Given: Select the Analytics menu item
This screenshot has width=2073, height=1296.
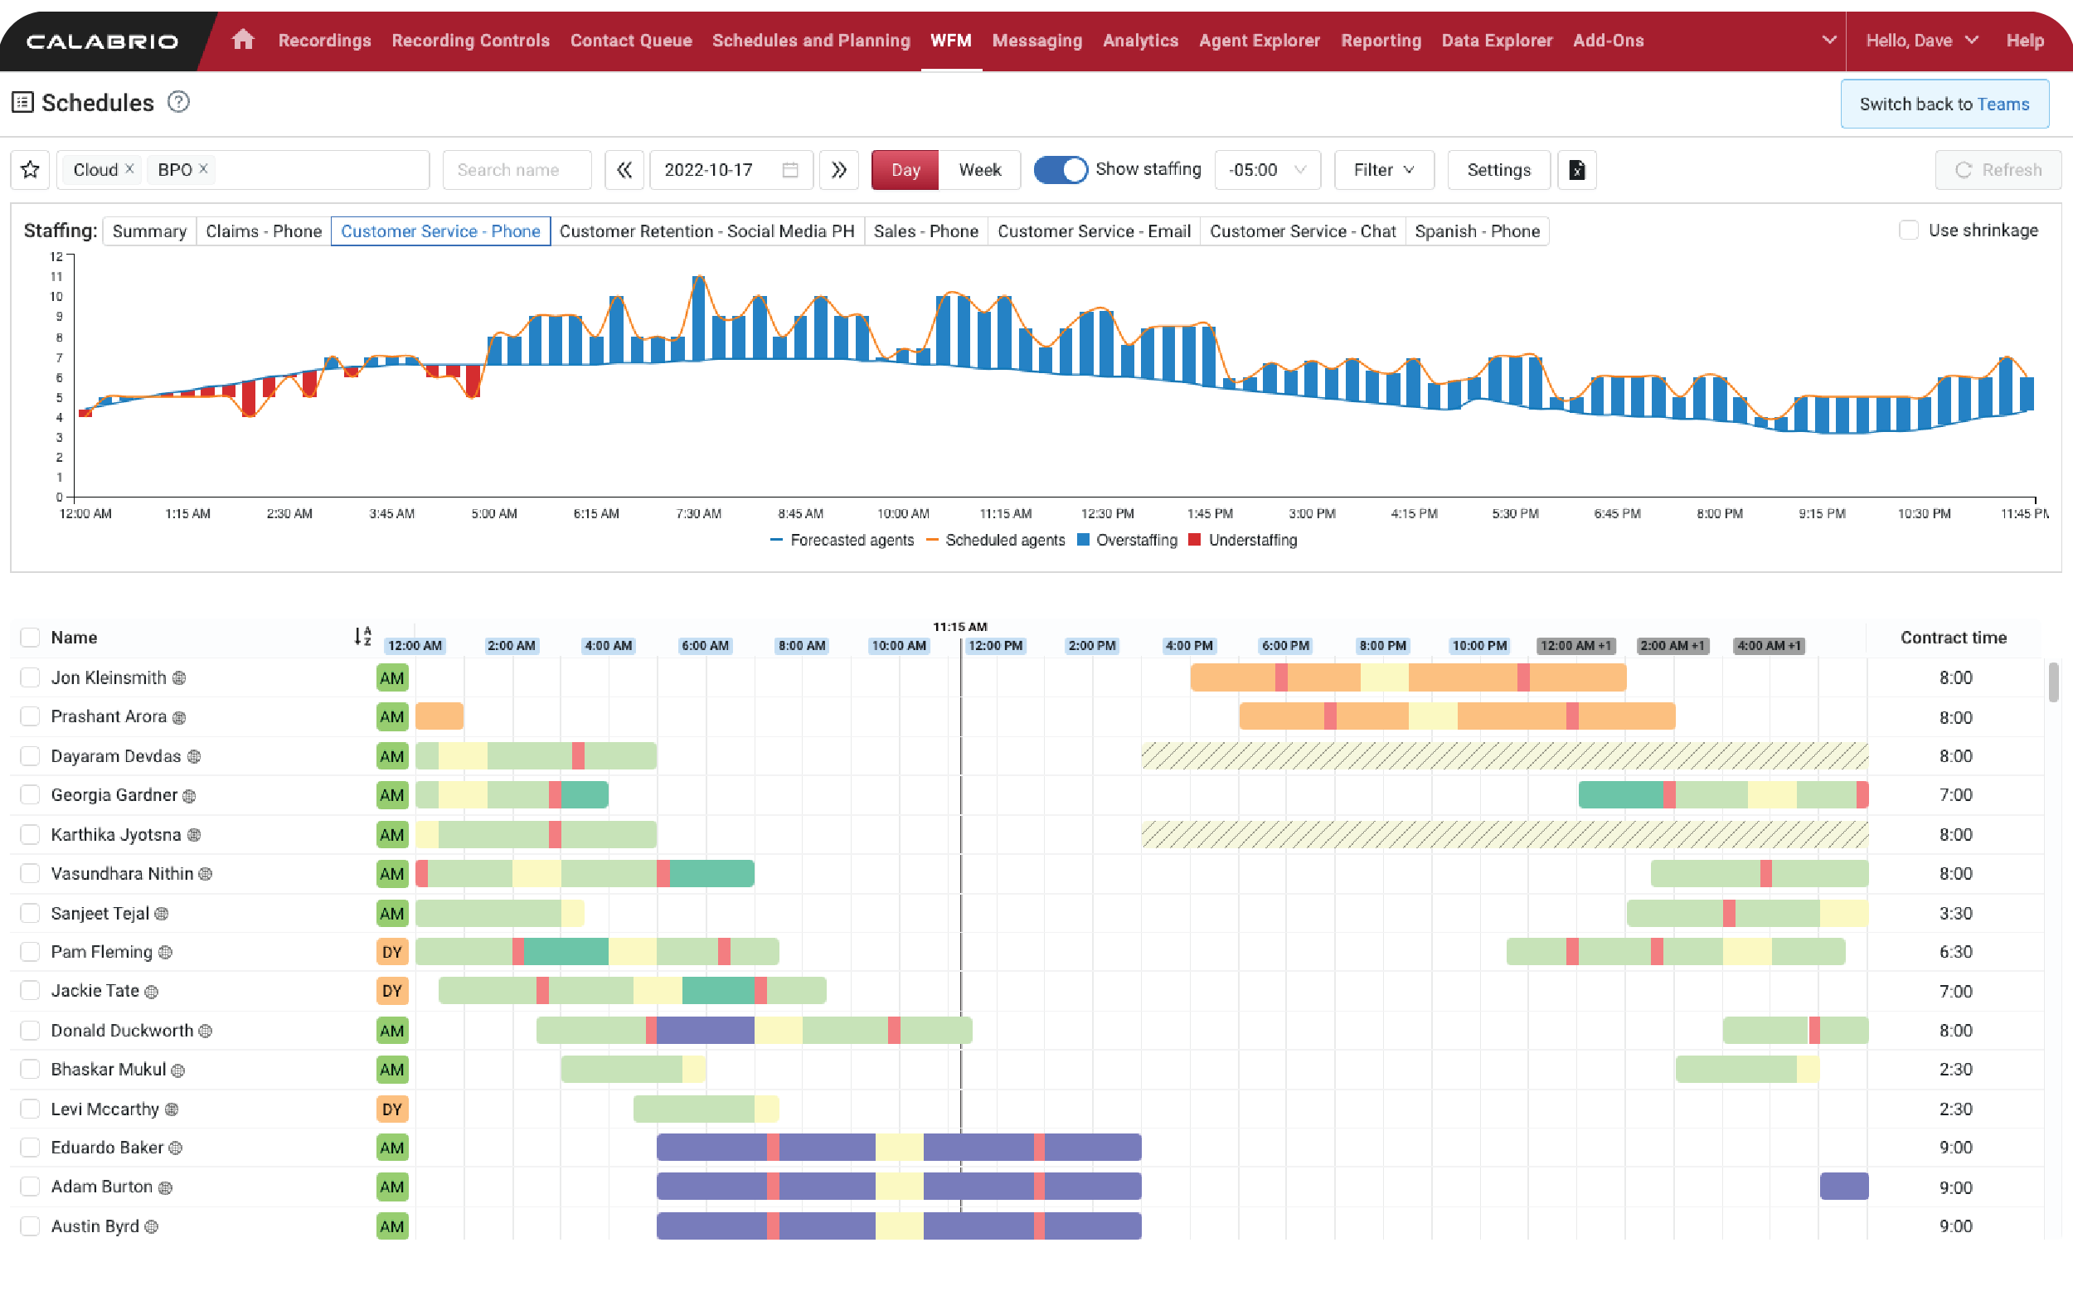Looking at the screenshot, I should (1140, 41).
